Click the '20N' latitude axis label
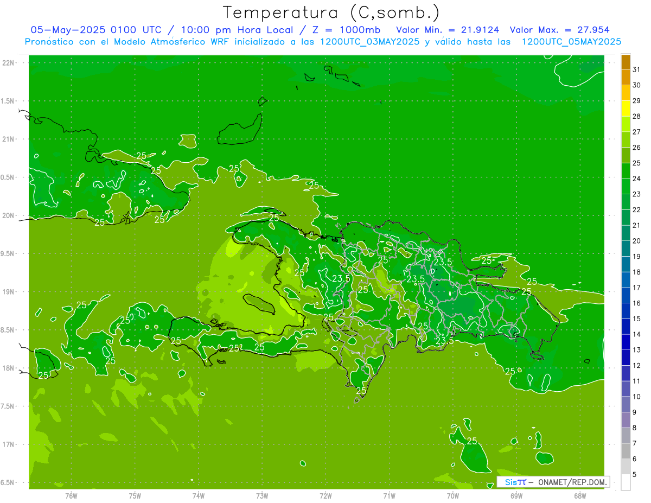 [9, 215]
